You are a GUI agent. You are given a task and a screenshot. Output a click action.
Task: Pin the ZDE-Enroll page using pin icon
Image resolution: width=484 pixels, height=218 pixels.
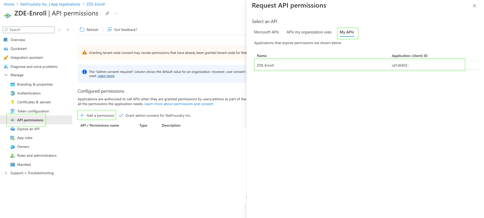(x=107, y=13)
